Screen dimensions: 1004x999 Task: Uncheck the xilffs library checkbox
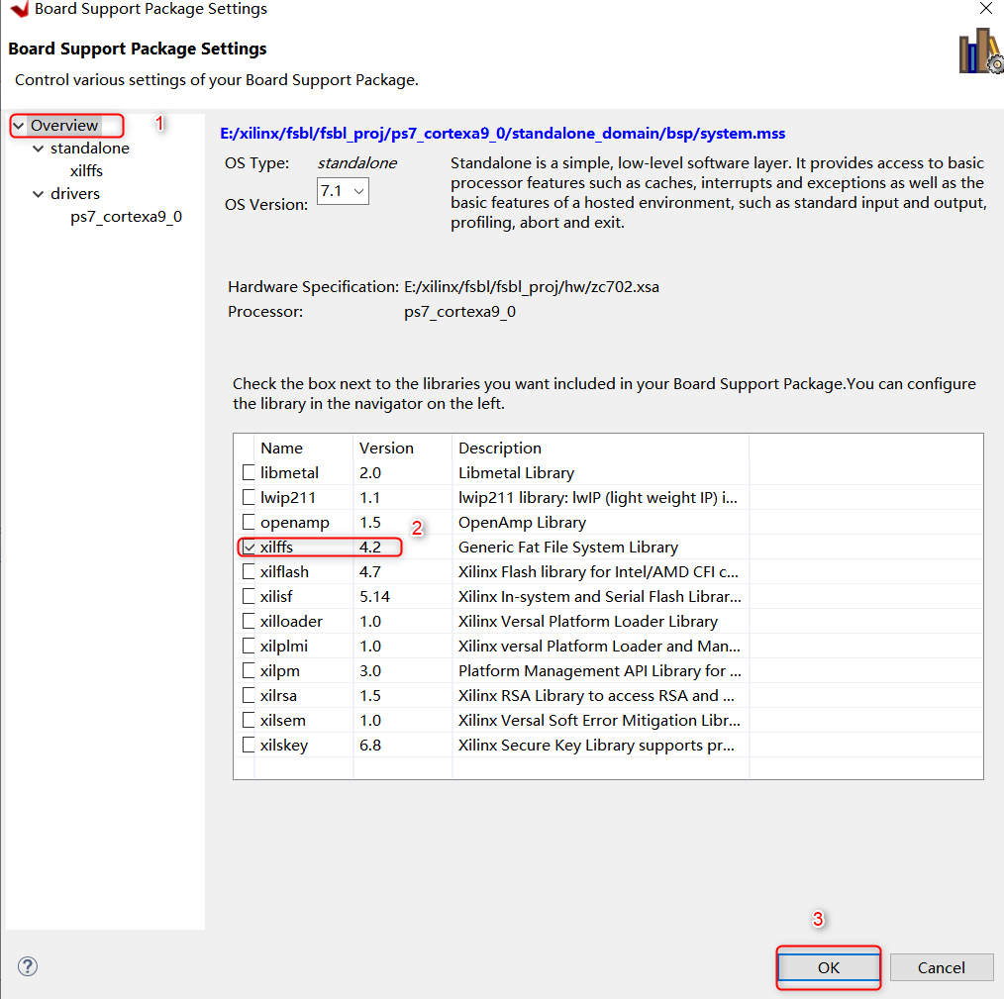(250, 547)
